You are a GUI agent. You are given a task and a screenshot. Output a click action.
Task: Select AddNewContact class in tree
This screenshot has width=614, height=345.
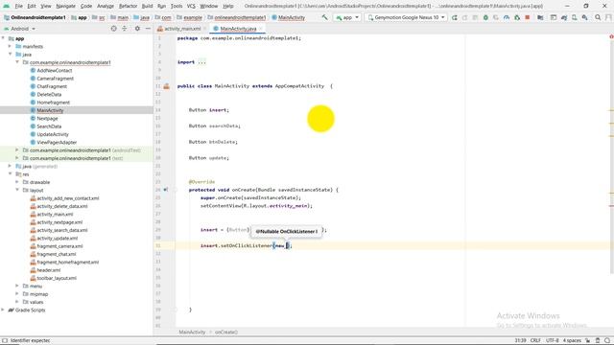pyautogui.click(x=55, y=70)
